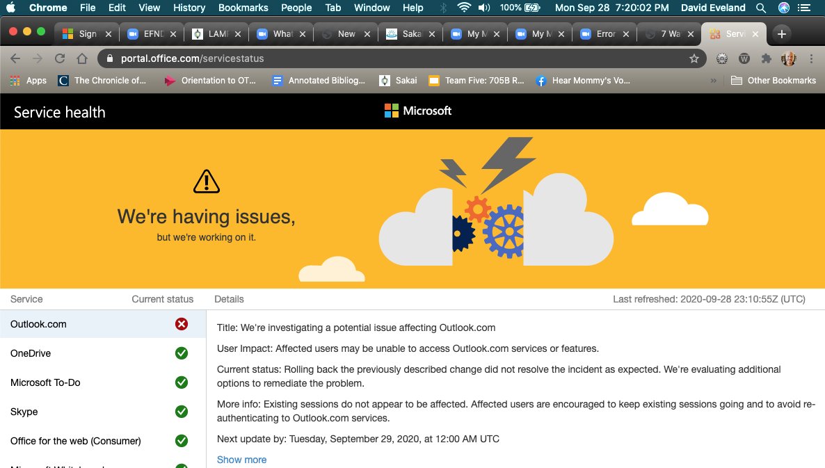Click the Bluetooth icon in menu bar
This screenshot has height=468, width=825.
tap(444, 8)
